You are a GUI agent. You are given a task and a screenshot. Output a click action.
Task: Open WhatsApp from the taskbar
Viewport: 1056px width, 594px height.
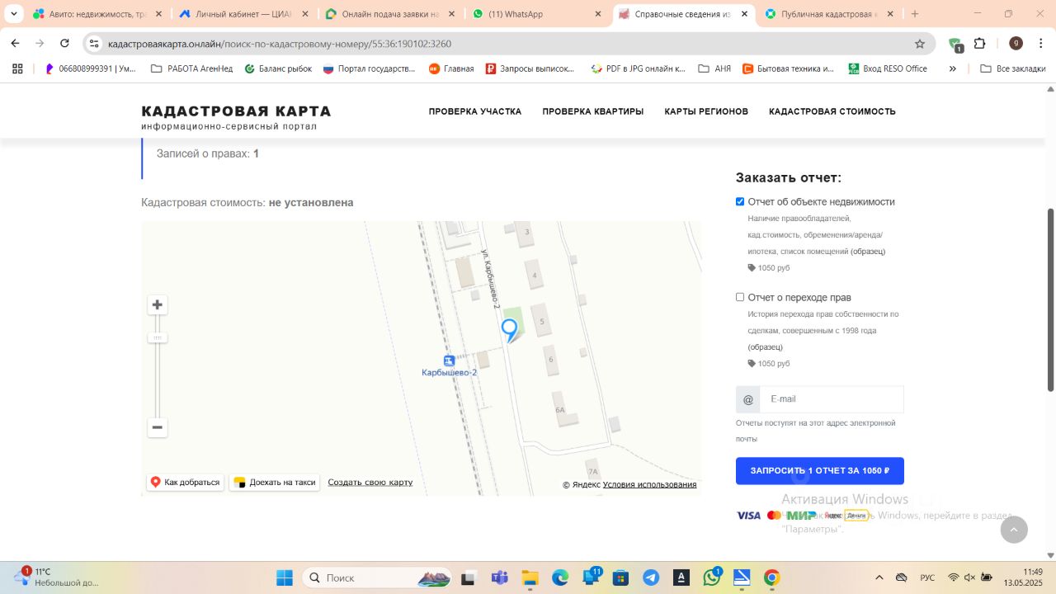(712, 577)
